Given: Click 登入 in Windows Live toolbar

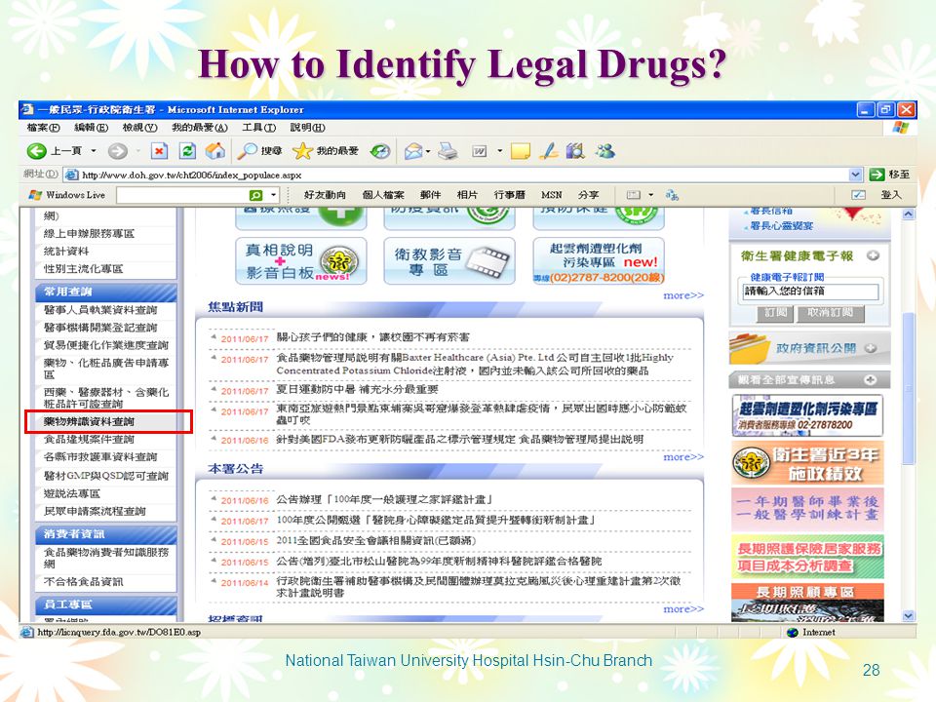Looking at the screenshot, I should coord(891,195).
